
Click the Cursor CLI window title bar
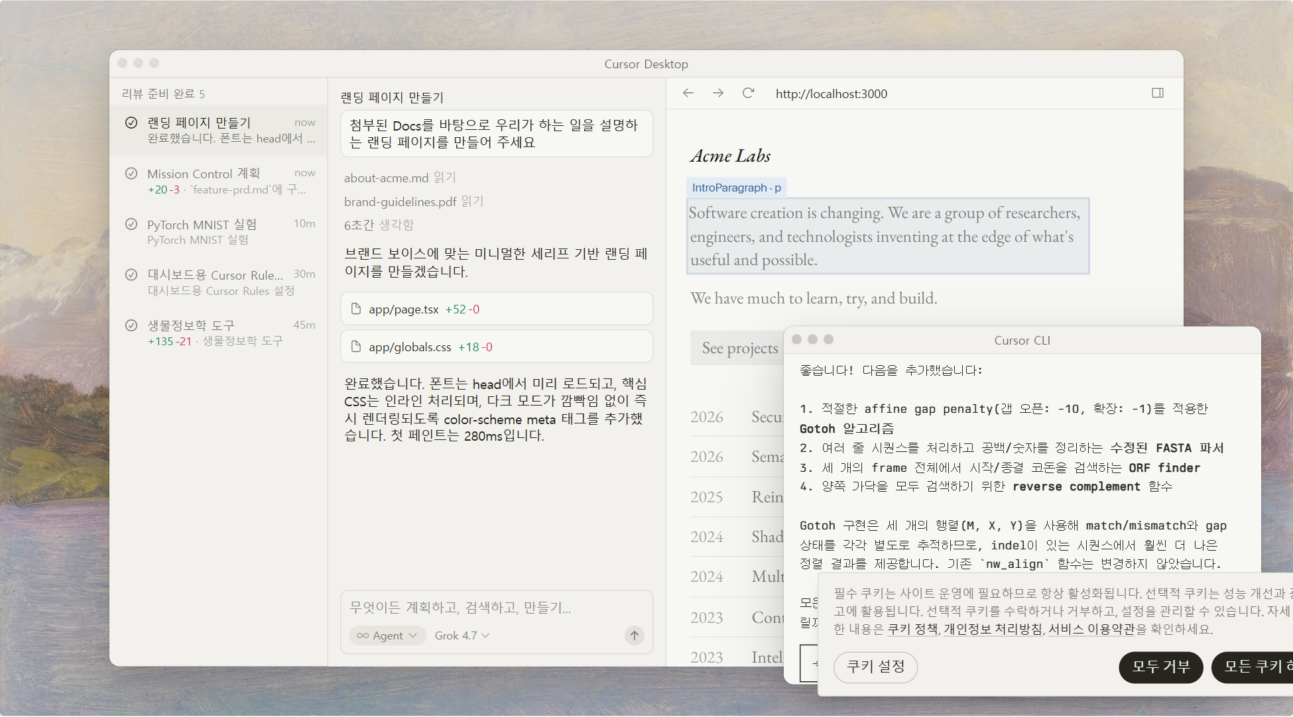[1022, 340]
